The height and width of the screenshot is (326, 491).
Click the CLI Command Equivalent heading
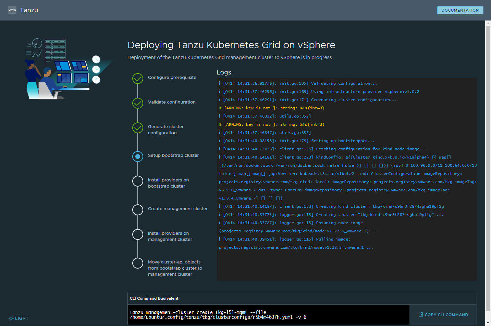coord(154,298)
